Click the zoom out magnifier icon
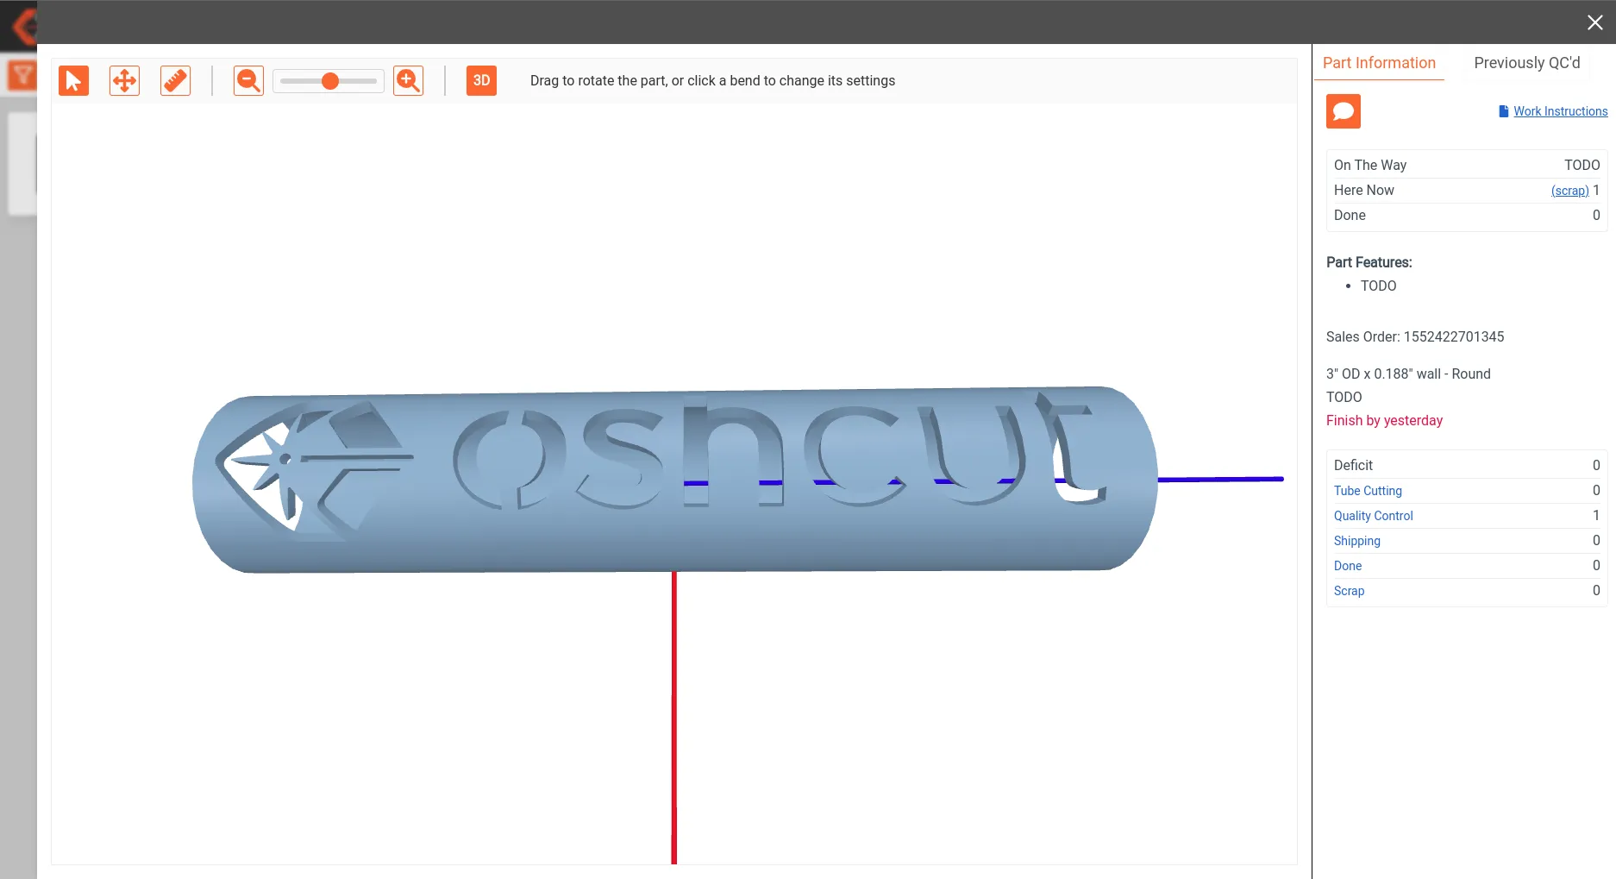The height and width of the screenshot is (879, 1616). point(247,80)
